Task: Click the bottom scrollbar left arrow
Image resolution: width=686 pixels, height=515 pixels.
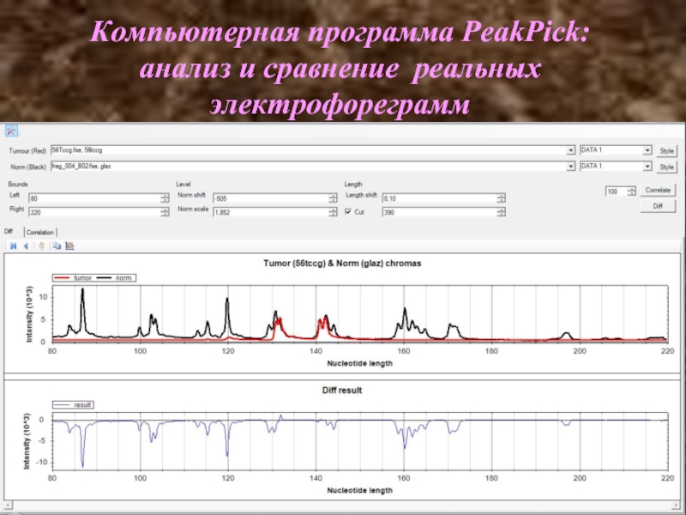Action: coord(7,506)
